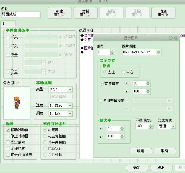Image resolution: width=185 pixels, height=173 pixels.
Task: Select the last empty diamond command row
Action: click(x=82, y=52)
